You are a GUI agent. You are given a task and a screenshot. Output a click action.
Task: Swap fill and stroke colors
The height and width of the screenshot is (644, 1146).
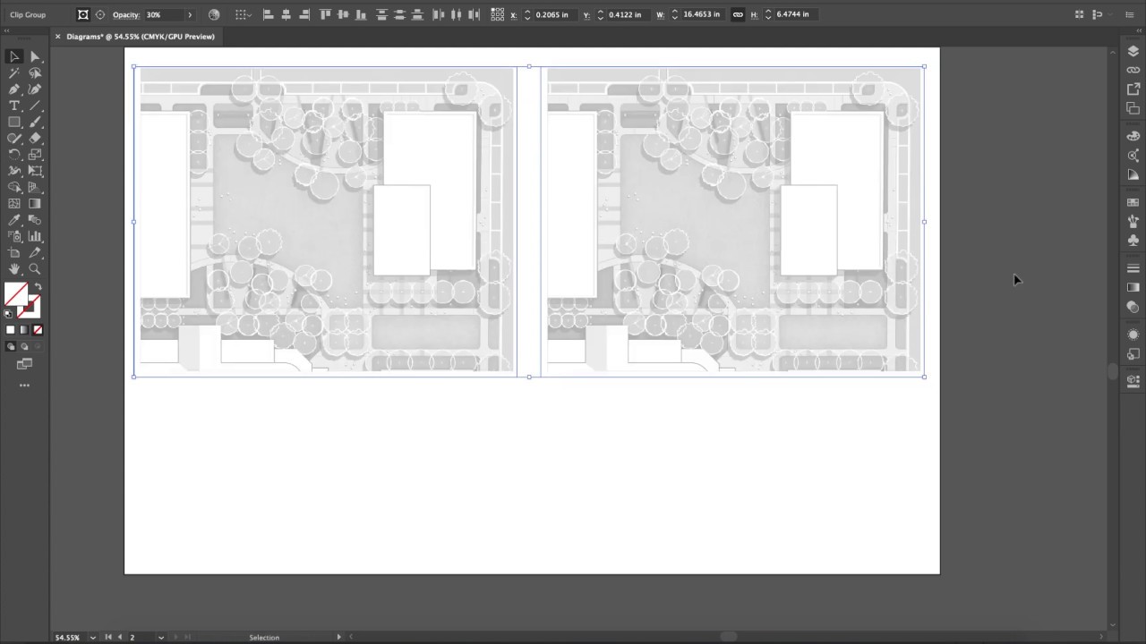point(38,287)
